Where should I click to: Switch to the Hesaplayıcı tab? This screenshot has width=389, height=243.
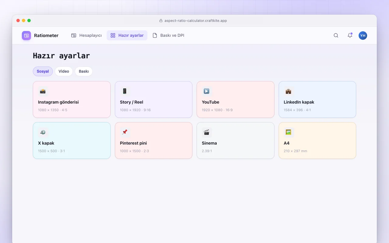tap(86, 36)
